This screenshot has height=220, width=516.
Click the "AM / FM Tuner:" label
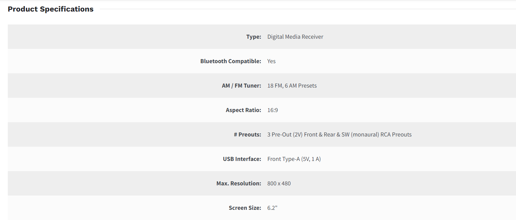(x=241, y=86)
